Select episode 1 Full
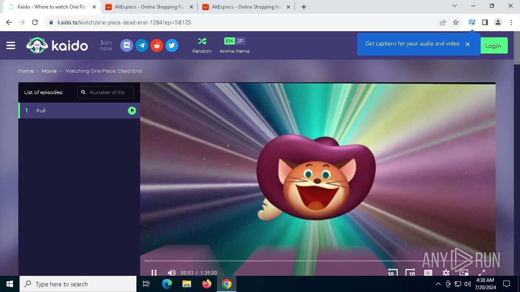The height and width of the screenshot is (292, 520). pos(79,110)
